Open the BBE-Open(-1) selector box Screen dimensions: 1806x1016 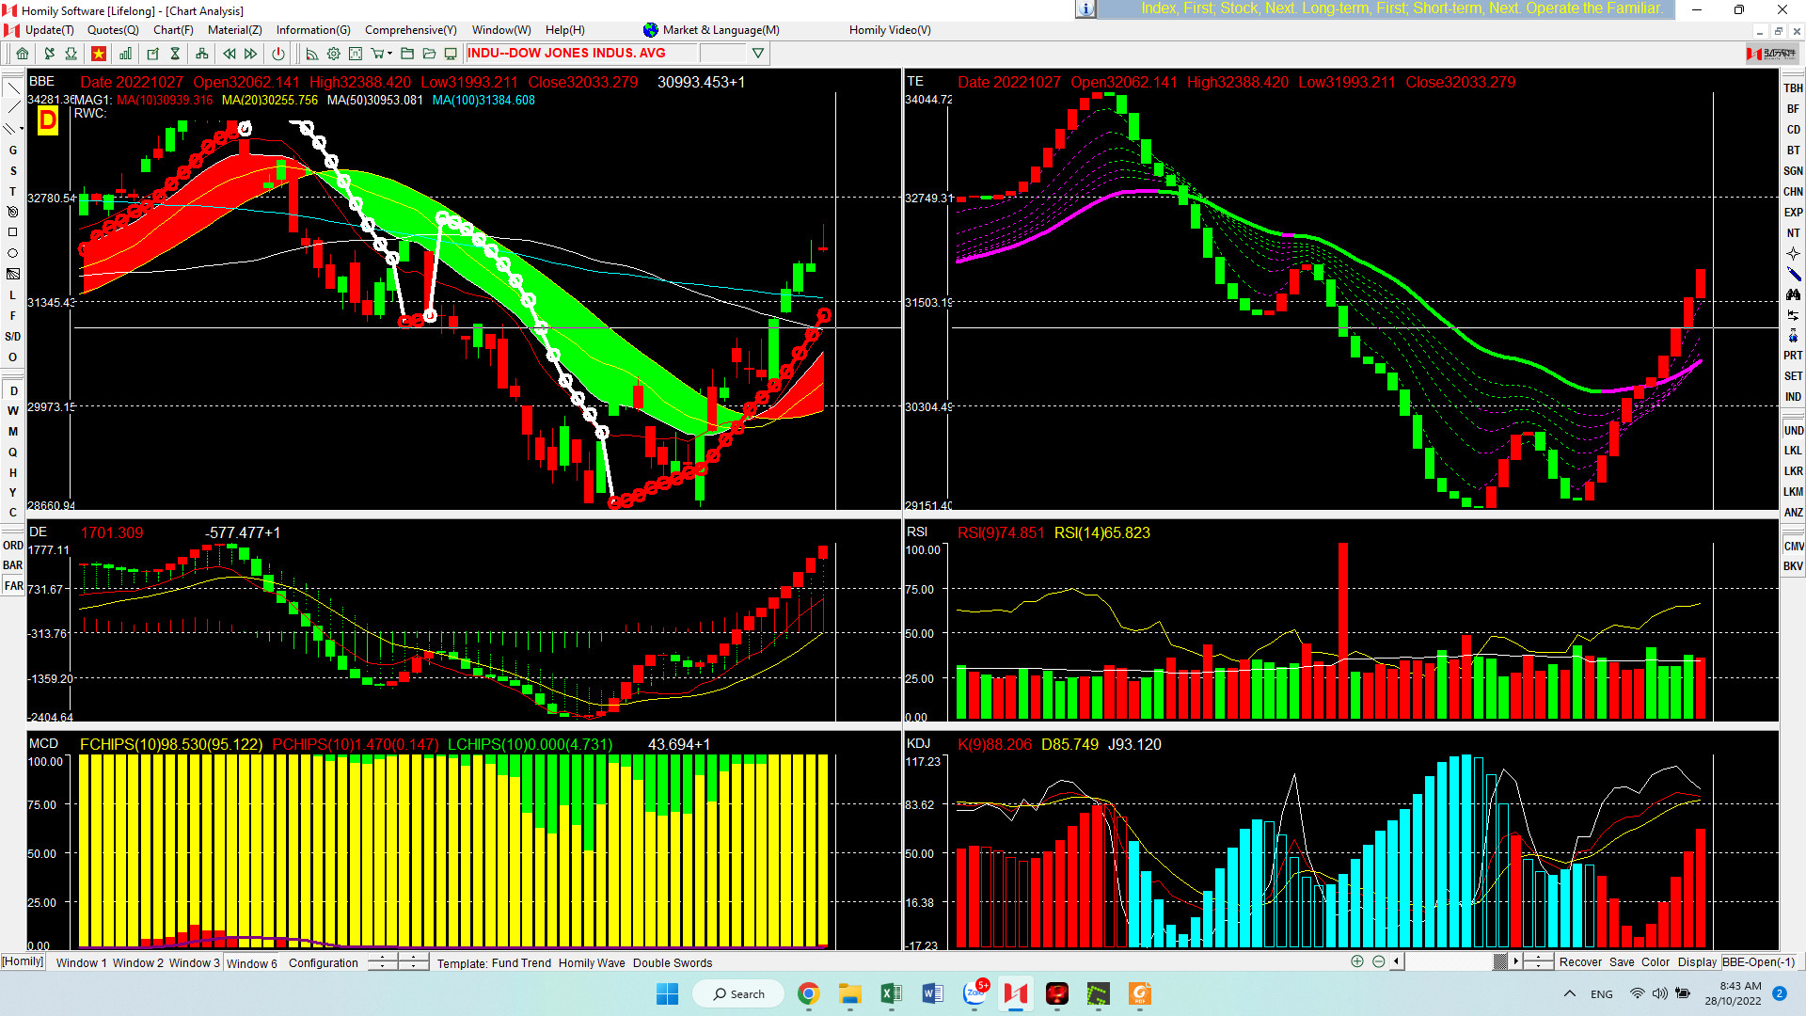pos(1758,961)
